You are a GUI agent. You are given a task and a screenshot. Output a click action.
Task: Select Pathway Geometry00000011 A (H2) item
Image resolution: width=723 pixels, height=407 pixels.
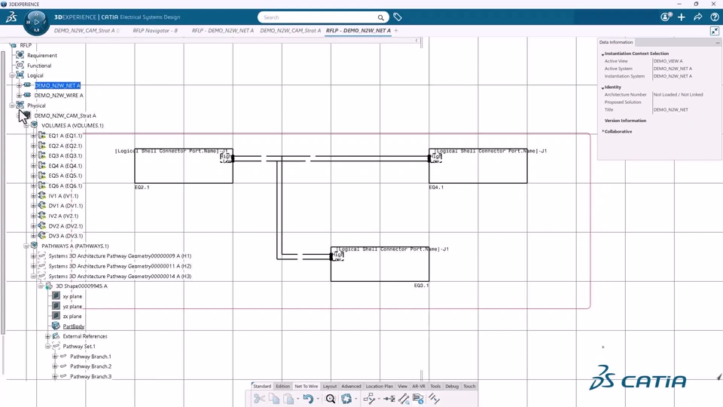pos(120,266)
